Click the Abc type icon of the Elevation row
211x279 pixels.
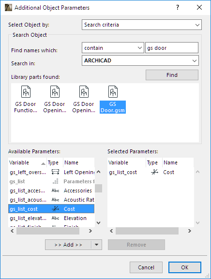[55, 218]
